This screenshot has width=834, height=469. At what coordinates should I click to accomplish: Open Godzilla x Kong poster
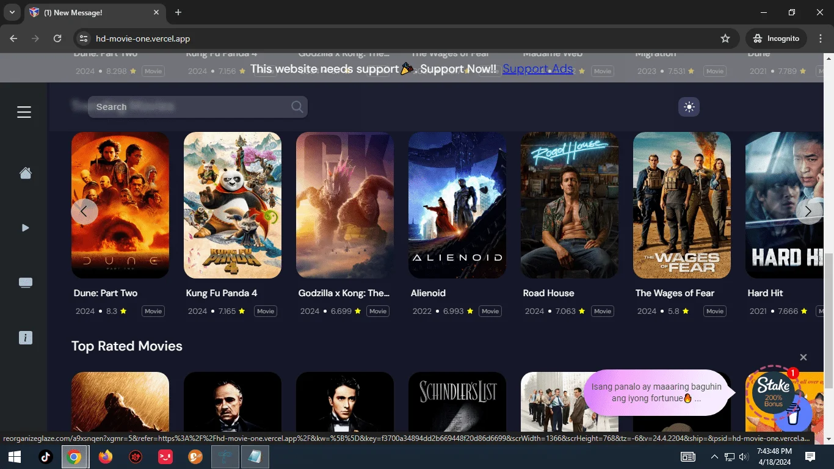[345, 205]
